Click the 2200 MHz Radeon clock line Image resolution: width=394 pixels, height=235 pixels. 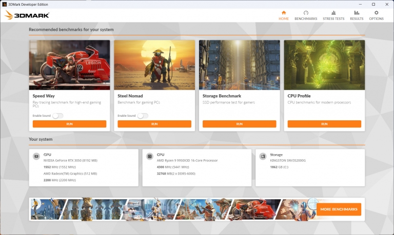(60, 180)
